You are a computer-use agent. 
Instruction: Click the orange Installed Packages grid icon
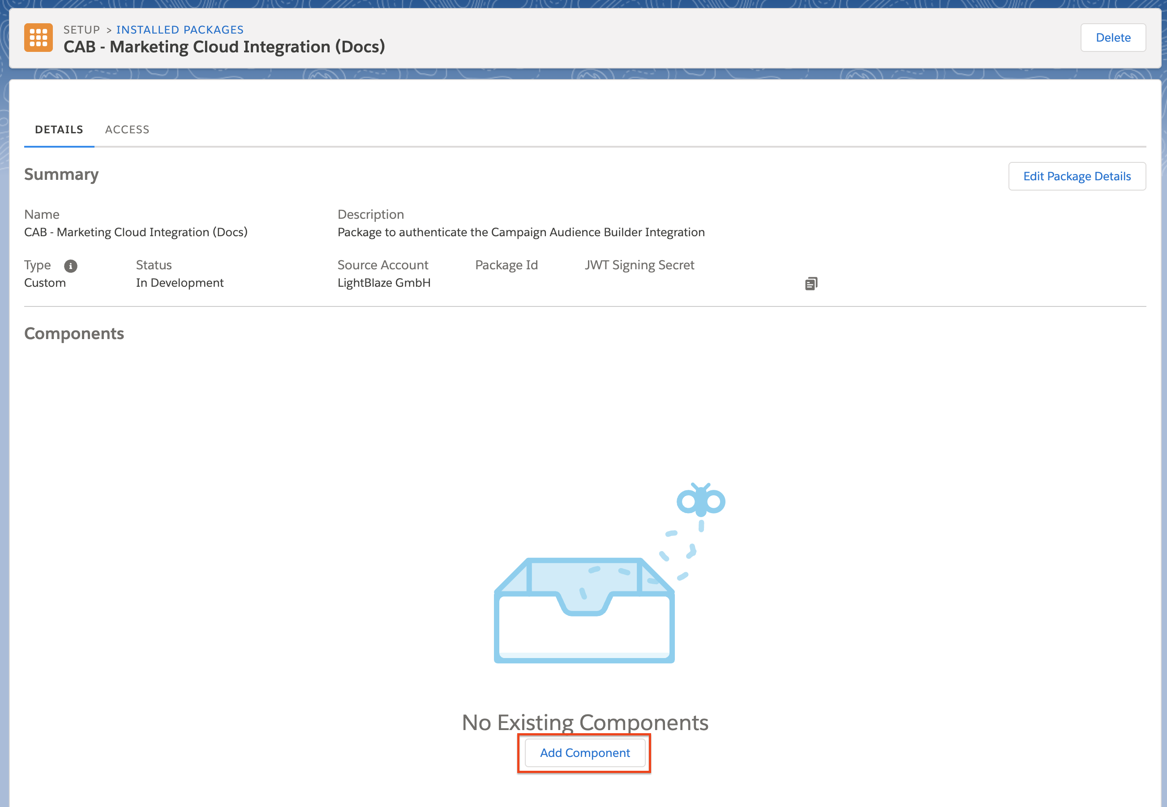[39, 38]
